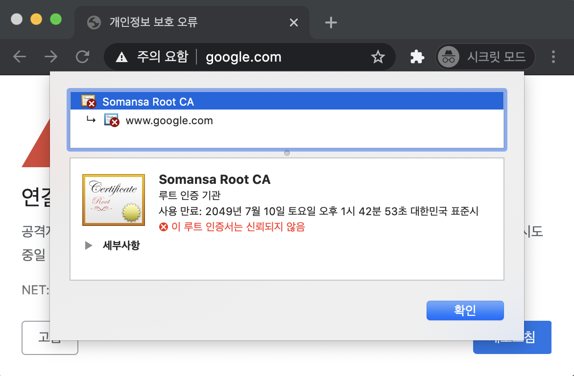
Task: Click the macOS yellow minimize window button
Action: (x=36, y=19)
